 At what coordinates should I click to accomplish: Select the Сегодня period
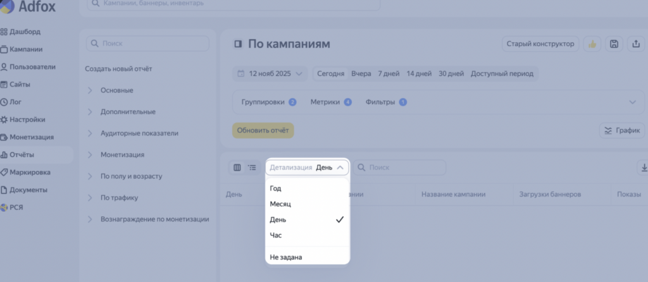tap(330, 74)
